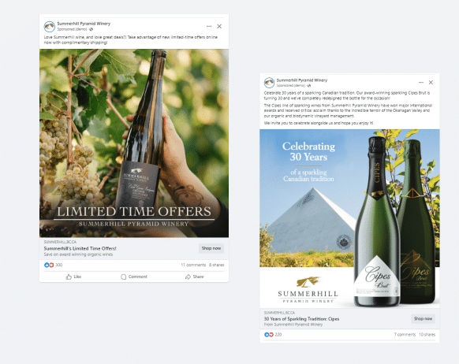View the 7 comments on Cipes post
The width and height of the screenshot is (459, 364).
(x=405, y=335)
